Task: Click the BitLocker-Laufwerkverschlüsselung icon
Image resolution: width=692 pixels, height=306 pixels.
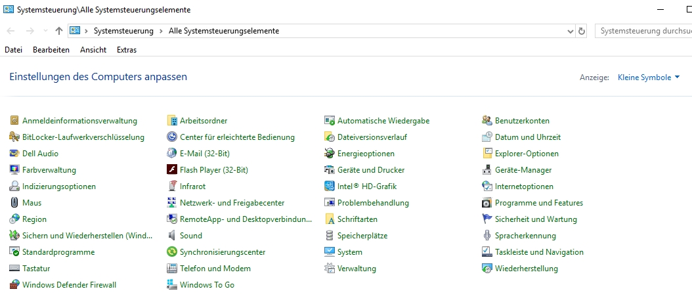Action: pos(14,137)
